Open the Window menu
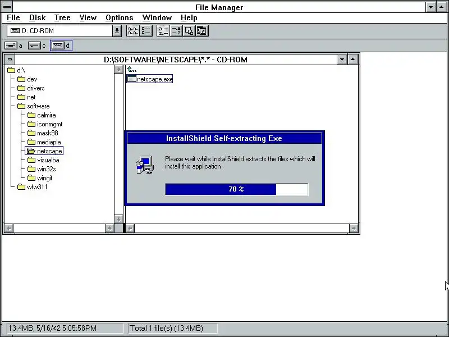The height and width of the screenshot is (337, 449). pos(157,18)
